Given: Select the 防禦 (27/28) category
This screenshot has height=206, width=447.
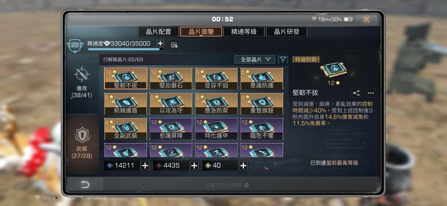Looking at the screenshot, I should click(x=82, y=143).
